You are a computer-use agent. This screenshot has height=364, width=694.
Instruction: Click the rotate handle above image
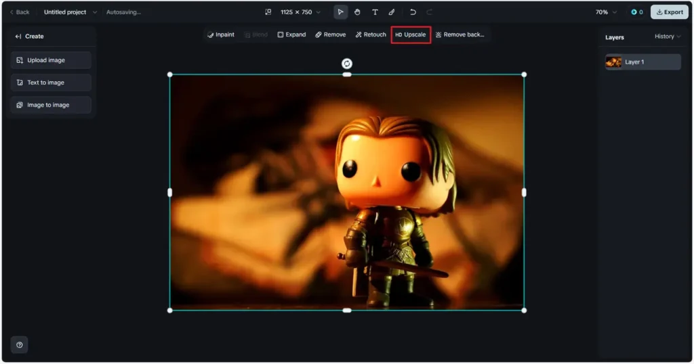347,64
